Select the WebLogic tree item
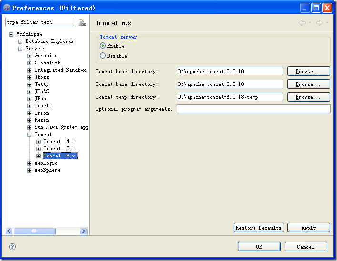Image resolution: width=337 pixels, height=261 pixels. 46,163
